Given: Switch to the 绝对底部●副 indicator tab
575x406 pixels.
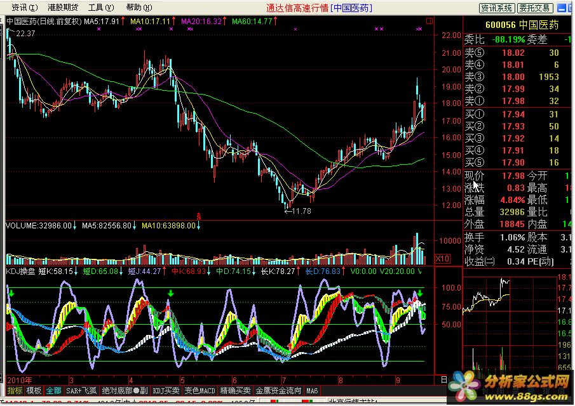Looking at the screenshot, I should pyautogui.click(x=125, y=391).
